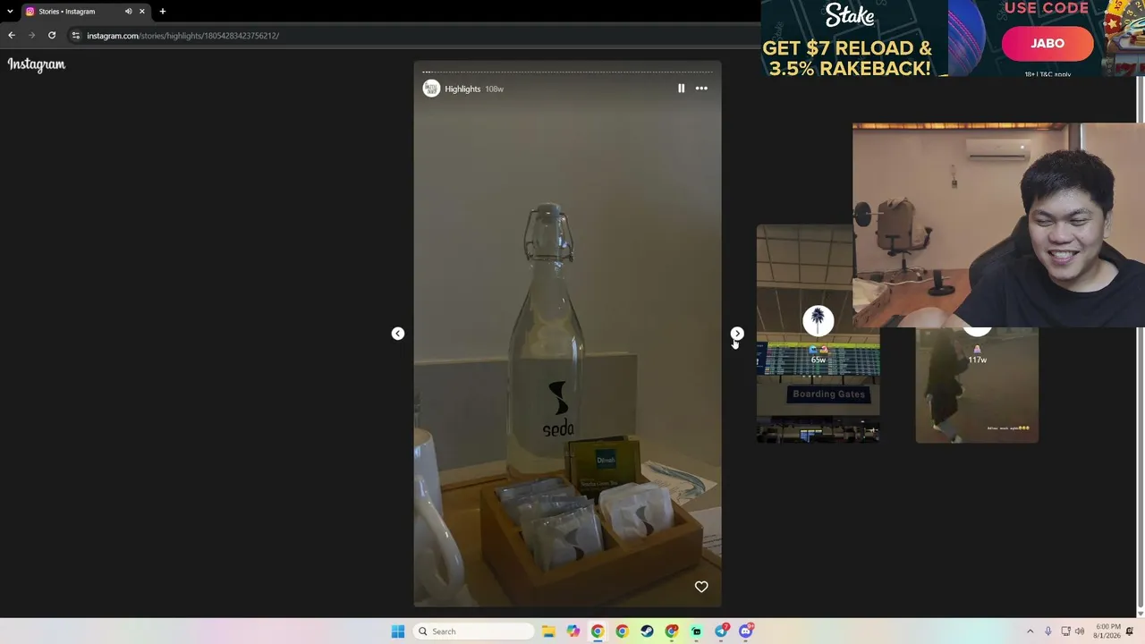1145x644 pixels.
Task: Click browser back arrow button
Action: coord(12,36)
